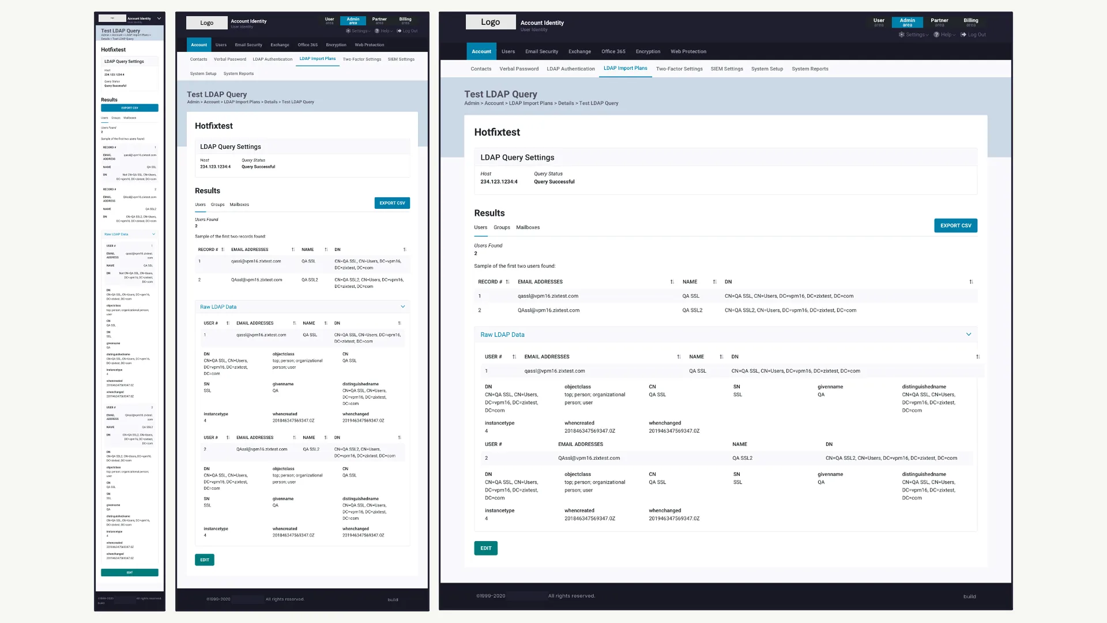The height and width of the screenshot is (623, 1107).
Task: Sort by EMAIL ADDRESSES in desktop results table
Action: [x=672, y=282]
